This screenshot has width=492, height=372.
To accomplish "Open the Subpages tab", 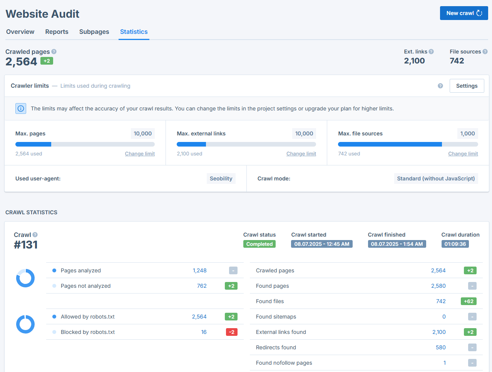I will (x=94, y=32).
